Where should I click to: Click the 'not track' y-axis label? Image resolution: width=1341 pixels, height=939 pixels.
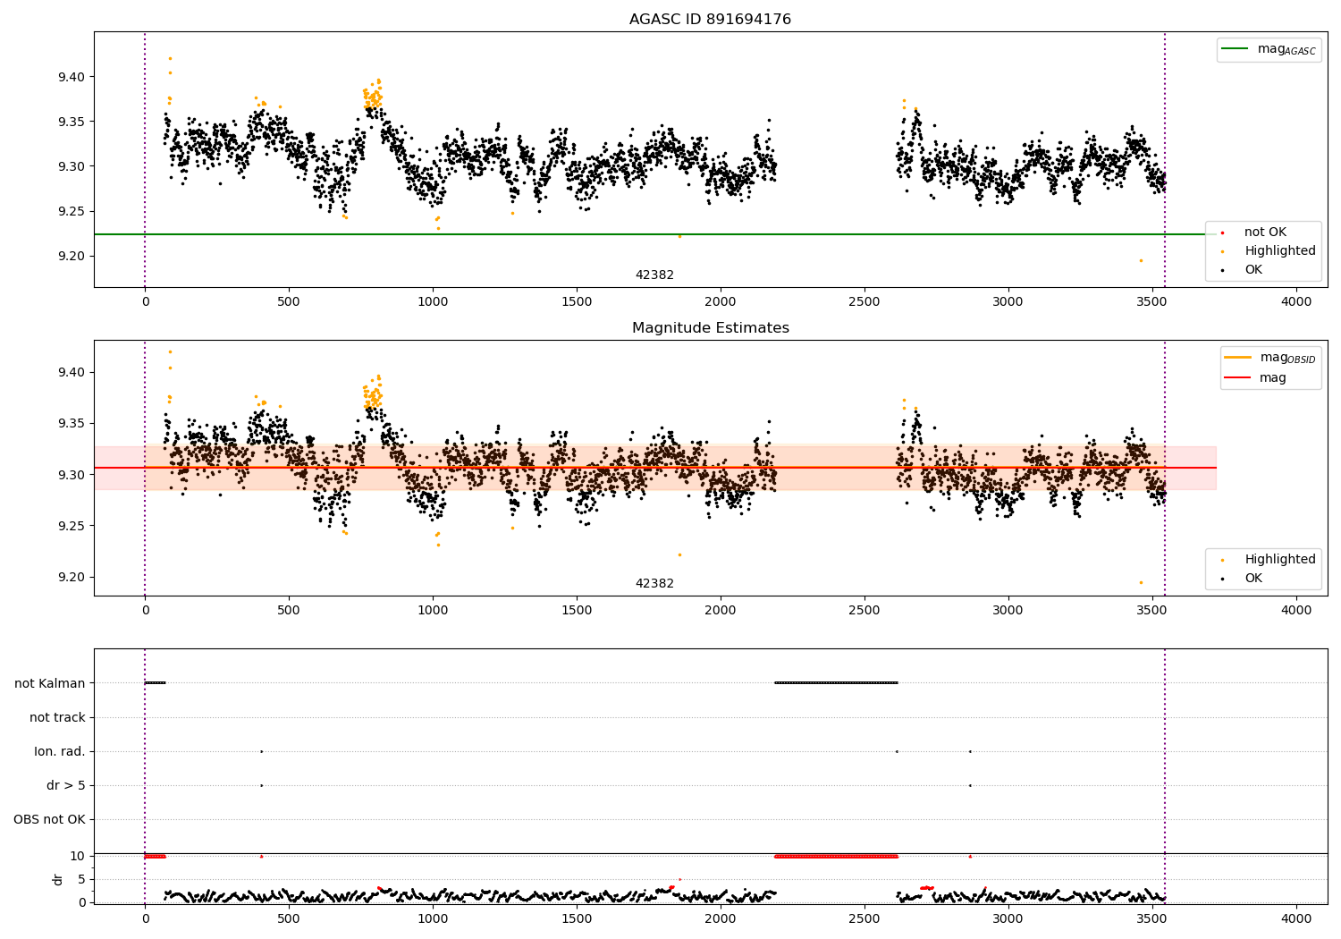coord(57,717)
